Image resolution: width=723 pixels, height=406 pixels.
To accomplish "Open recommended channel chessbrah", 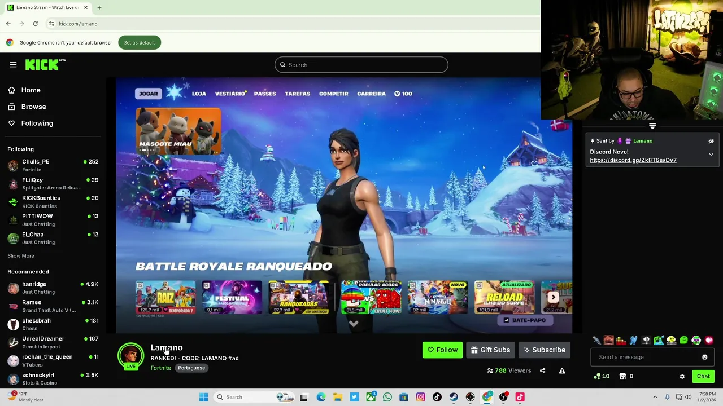I will point(53,324).
